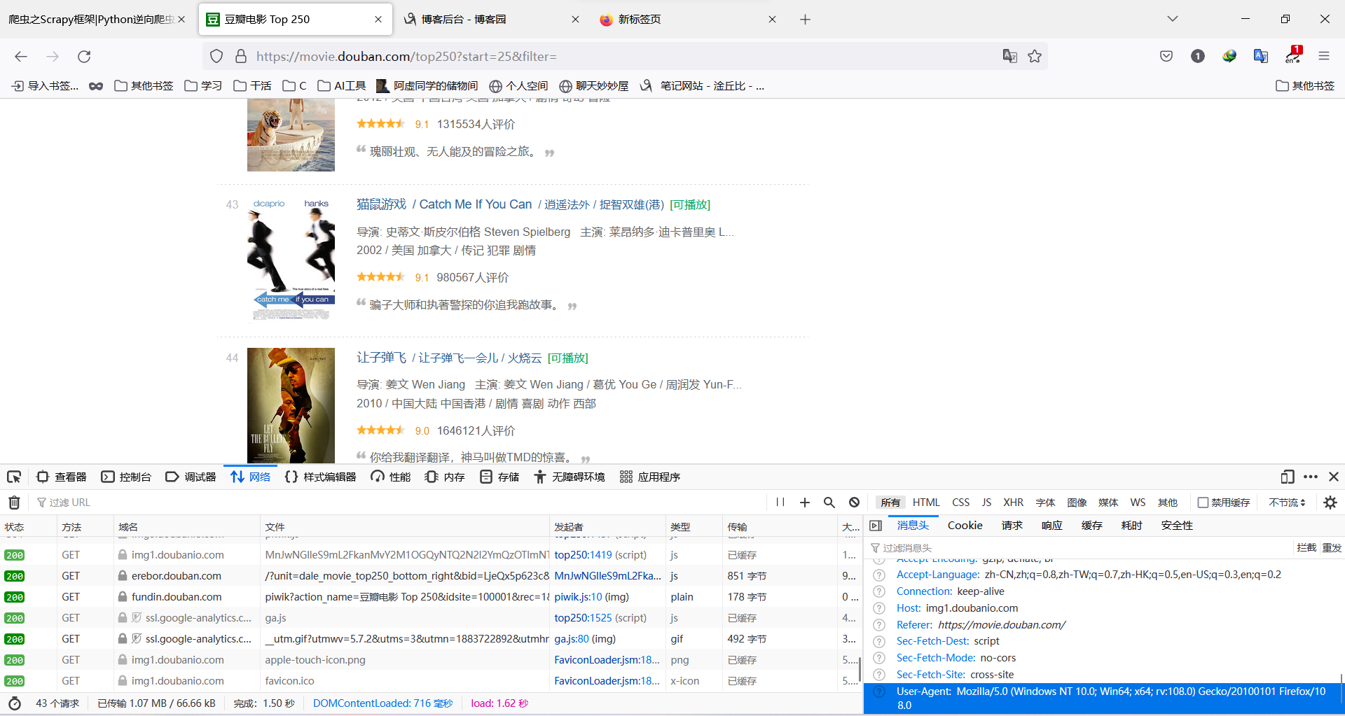The height and width of the screenshot is (716, 1345).
Task: Open a new browser tab with plus button
Action: pos(805,20)
